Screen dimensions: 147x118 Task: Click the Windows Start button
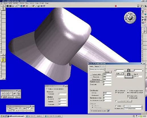point(3,116)
